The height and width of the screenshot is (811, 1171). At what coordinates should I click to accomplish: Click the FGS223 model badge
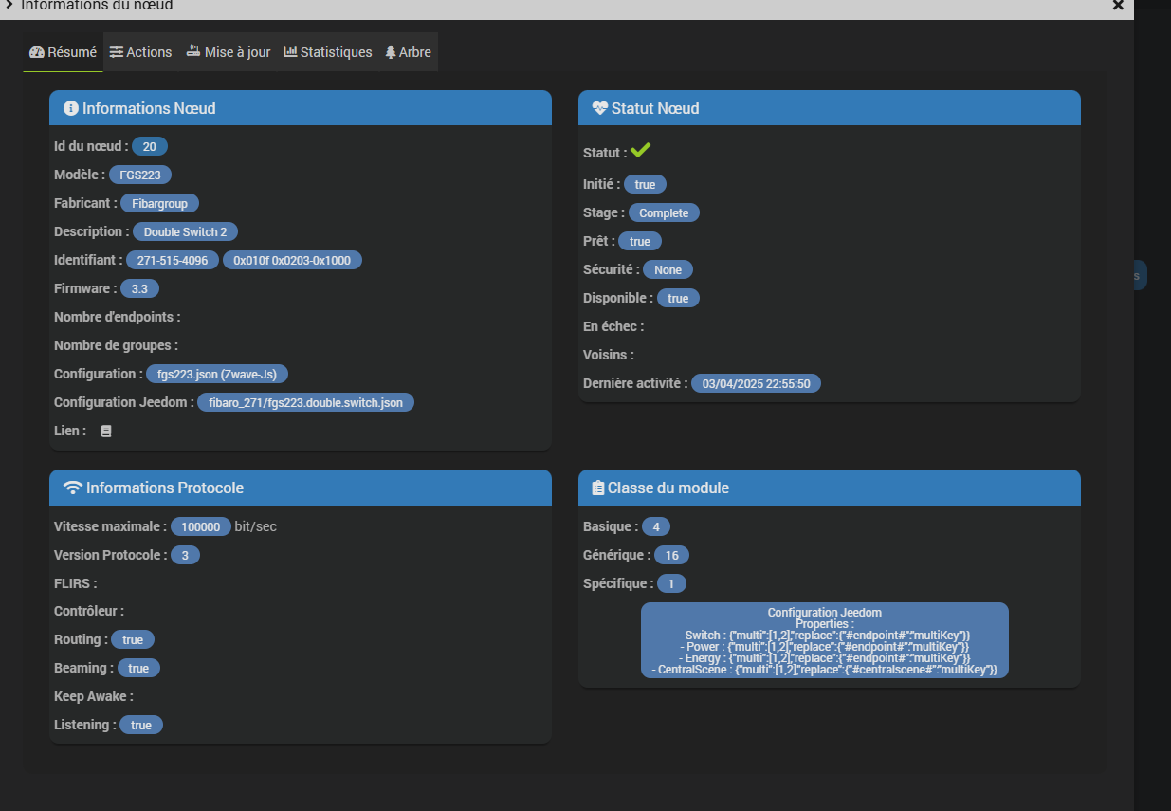point(139,175)
